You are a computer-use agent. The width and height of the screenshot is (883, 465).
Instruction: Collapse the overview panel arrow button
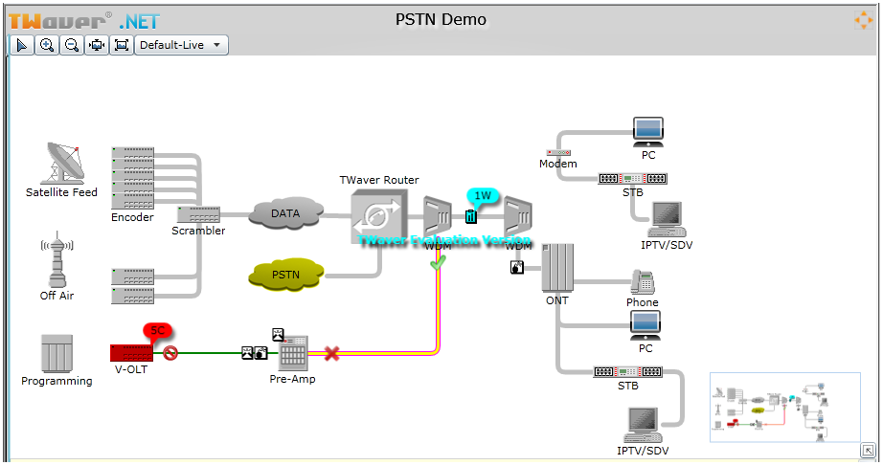pos(868,451)
